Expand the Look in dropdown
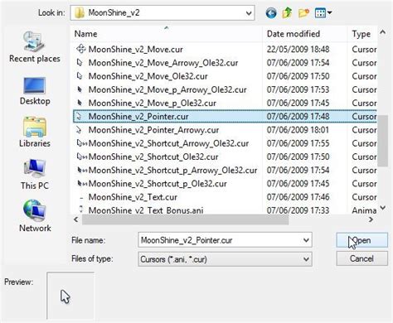The width and height of the screenshot is (393, 323). click(249, 13)
